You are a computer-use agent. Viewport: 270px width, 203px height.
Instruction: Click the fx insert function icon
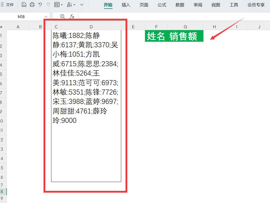(72, 17)
